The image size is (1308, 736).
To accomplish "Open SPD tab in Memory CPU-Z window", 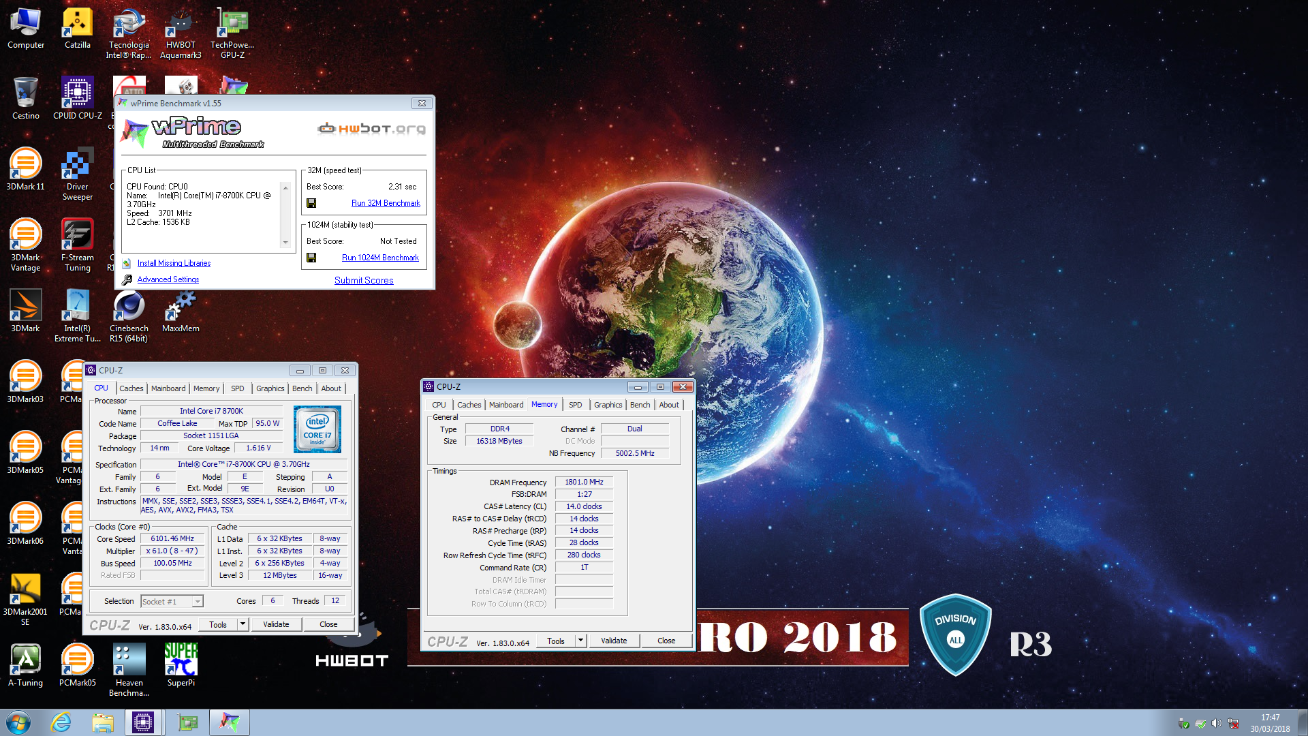I will coord(576,405).
